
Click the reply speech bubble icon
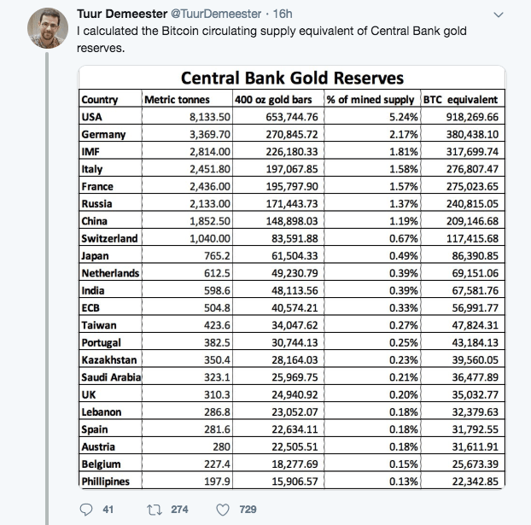tap(85, 509)
